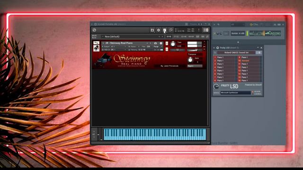Image resolution: width=303 pixels, height=170 pixels.
Task: Go to next multi with right arrow
Action: (162, 36)
